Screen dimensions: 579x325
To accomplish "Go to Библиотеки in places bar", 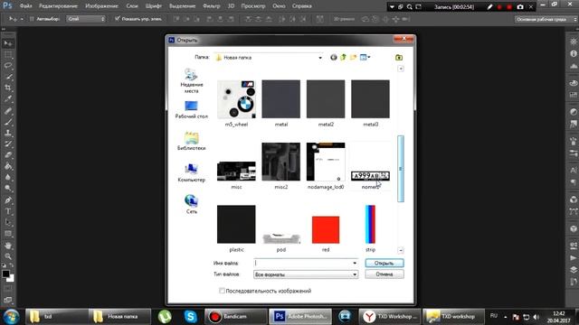I will (191, 141).
